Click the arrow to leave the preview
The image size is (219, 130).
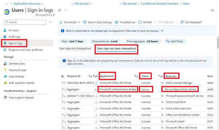(162, 31)
